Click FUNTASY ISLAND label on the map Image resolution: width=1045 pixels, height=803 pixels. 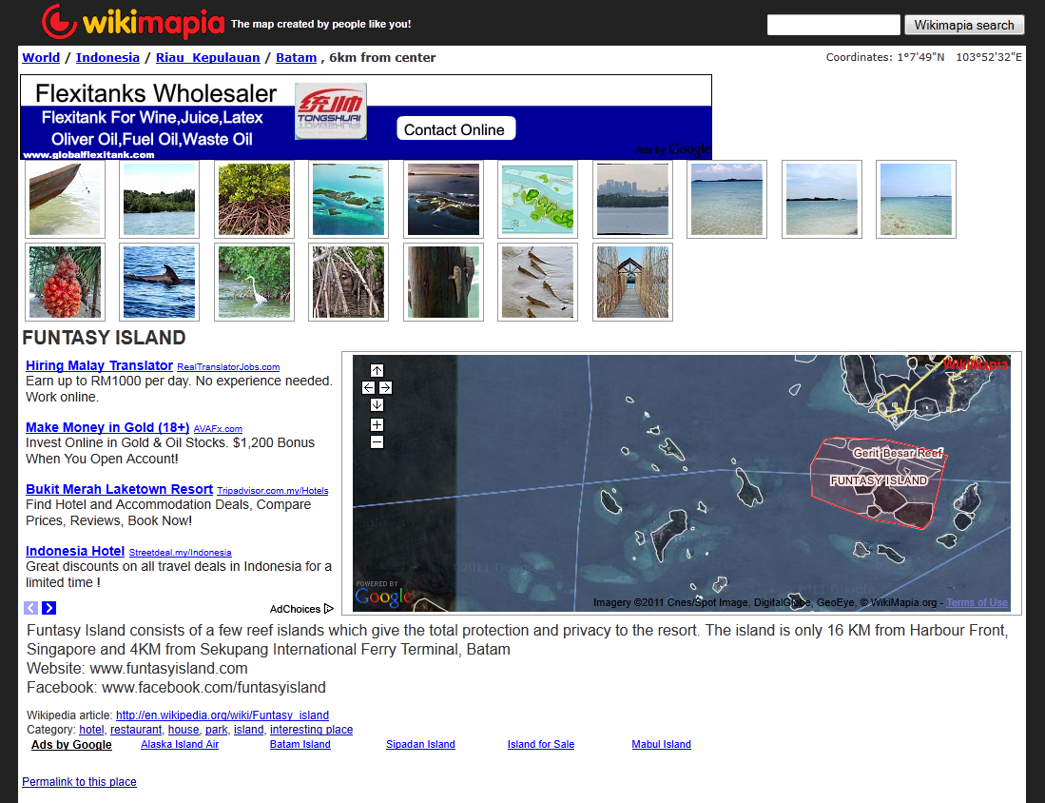tap(879, 480)
